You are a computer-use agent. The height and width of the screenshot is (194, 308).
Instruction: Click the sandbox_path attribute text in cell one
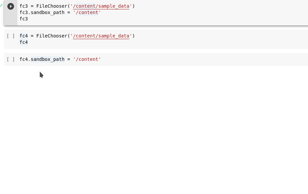coord(48,12)
